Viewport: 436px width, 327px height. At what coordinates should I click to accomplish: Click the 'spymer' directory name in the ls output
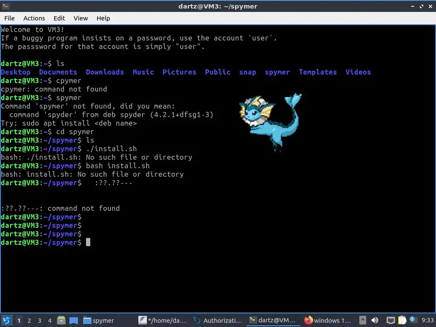[277, 72]
